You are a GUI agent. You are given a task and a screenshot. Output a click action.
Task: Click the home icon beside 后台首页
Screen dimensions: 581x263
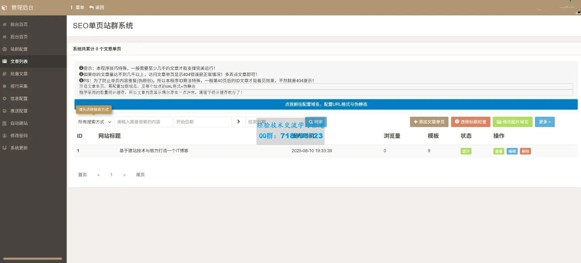coord(4,37)
